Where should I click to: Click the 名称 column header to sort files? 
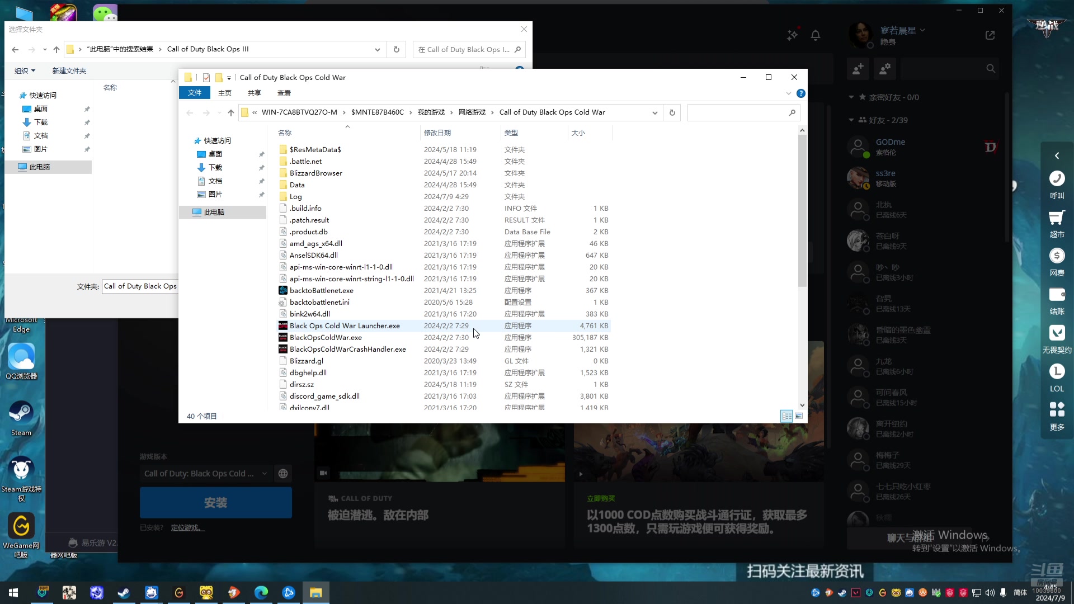click(285, 132)
